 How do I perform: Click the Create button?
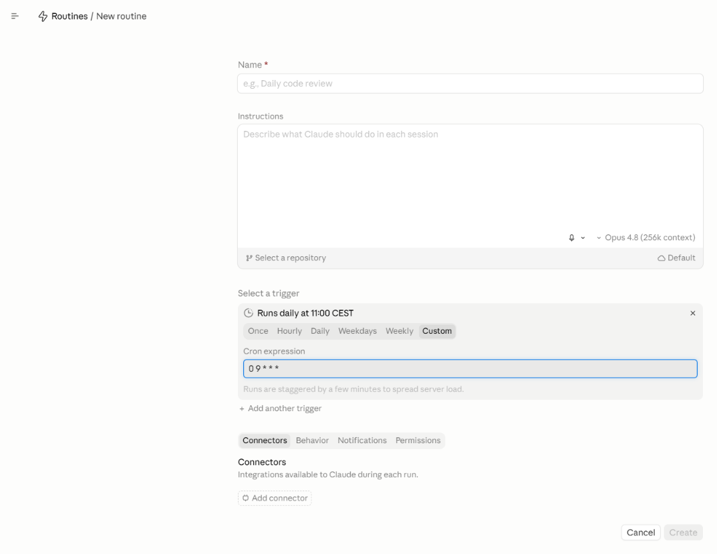tap(683, 533)
